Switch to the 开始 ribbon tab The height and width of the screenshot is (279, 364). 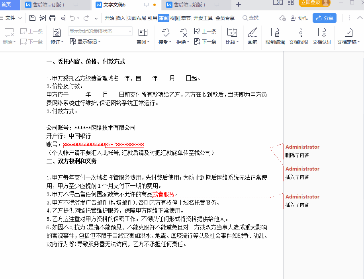pos(110,18)
